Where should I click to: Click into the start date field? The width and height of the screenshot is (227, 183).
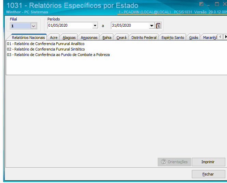70,26
